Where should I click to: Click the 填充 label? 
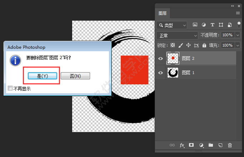[214, 45]
